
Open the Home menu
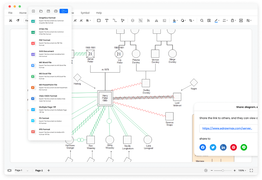point(23,13)
